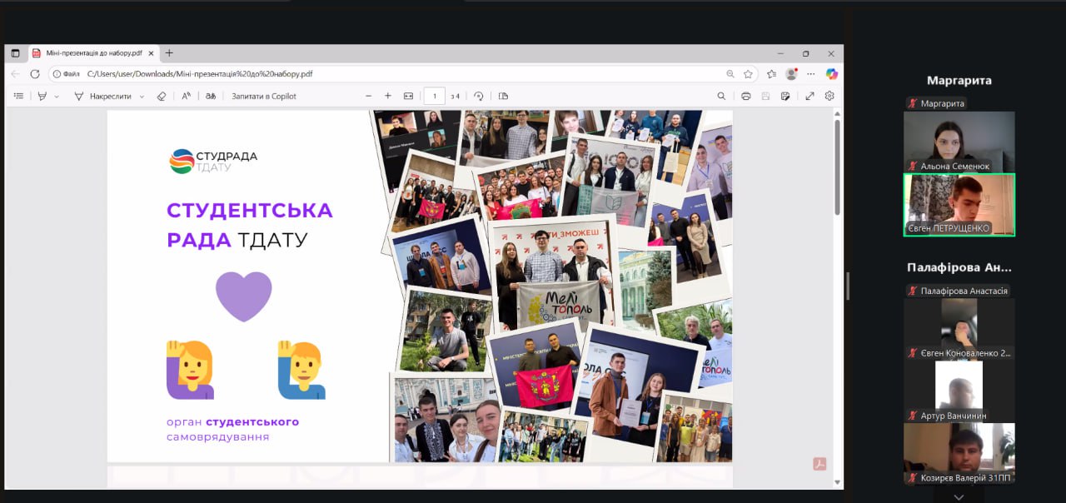Image resolution: width=1066 pixels, height=503 pixels.
Task: Minimize the Edge browser window
Action: pos(780,53)
